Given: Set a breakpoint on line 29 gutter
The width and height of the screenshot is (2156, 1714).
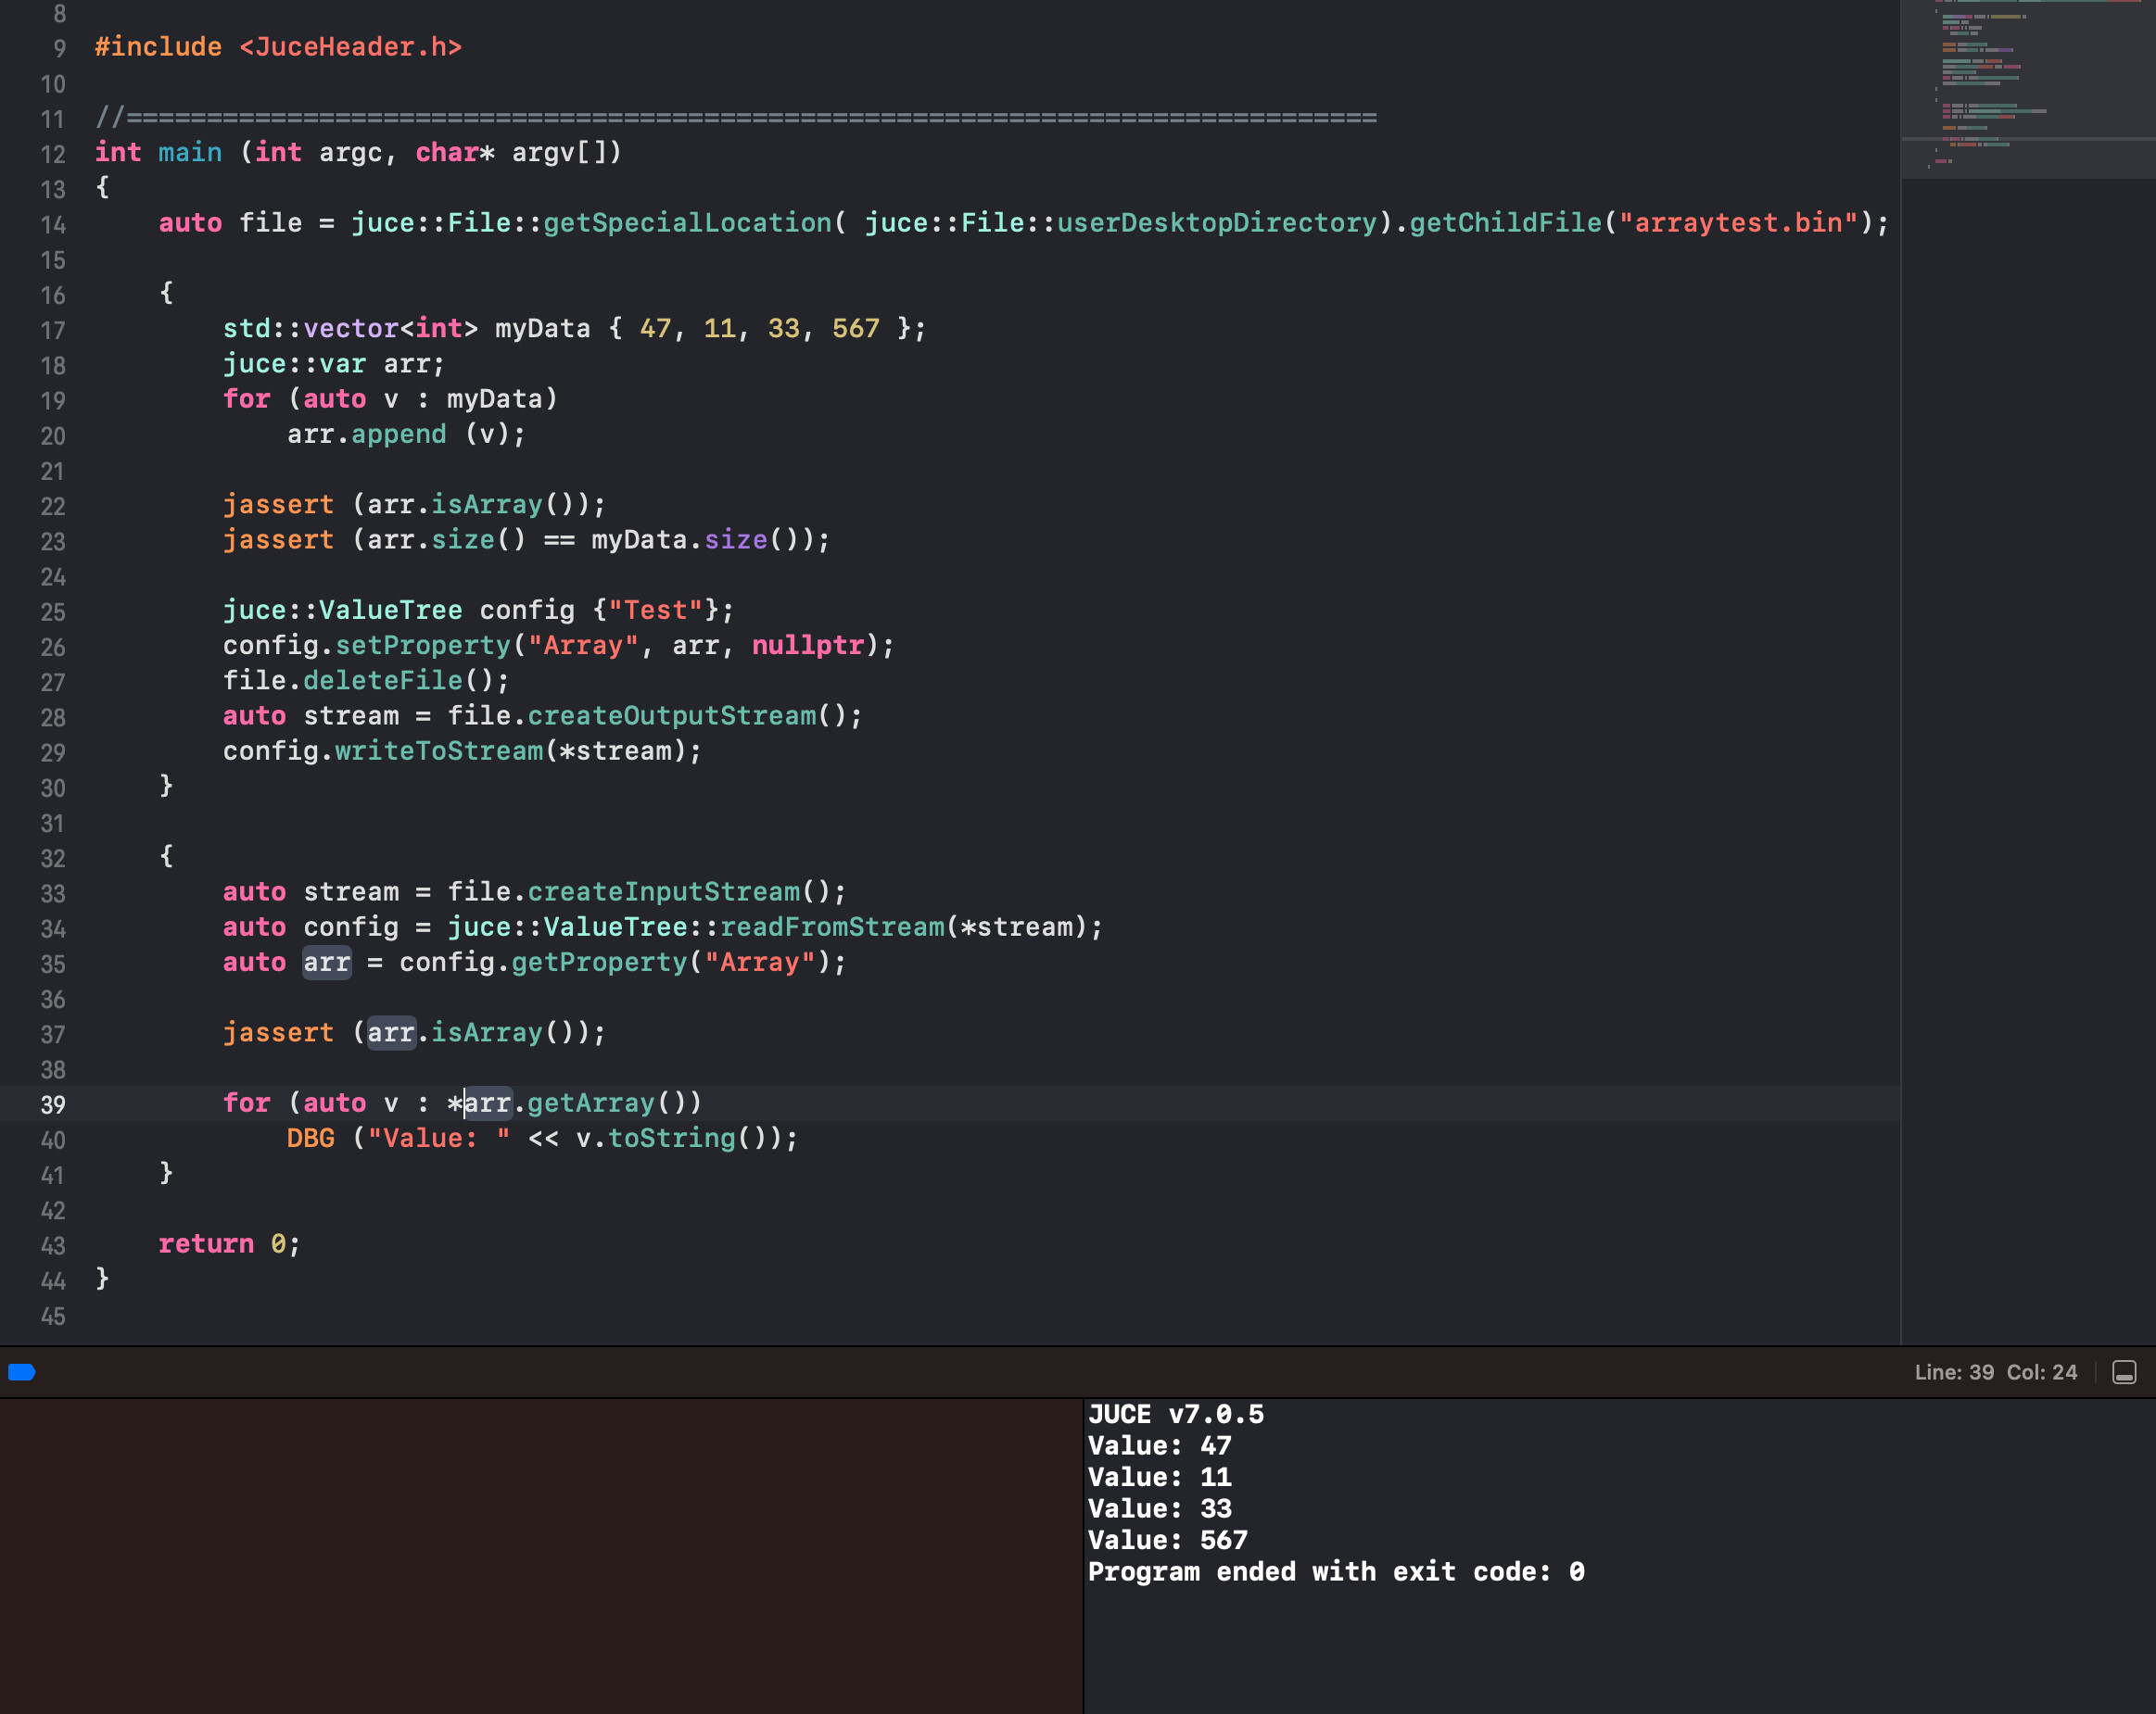Looking at the screenshot, I should click(x=53, y=752).
